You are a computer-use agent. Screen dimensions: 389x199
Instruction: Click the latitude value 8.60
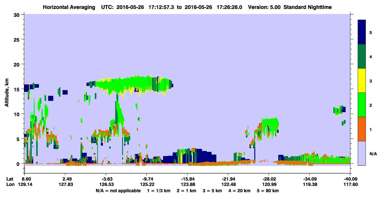(x=26, y=179)
